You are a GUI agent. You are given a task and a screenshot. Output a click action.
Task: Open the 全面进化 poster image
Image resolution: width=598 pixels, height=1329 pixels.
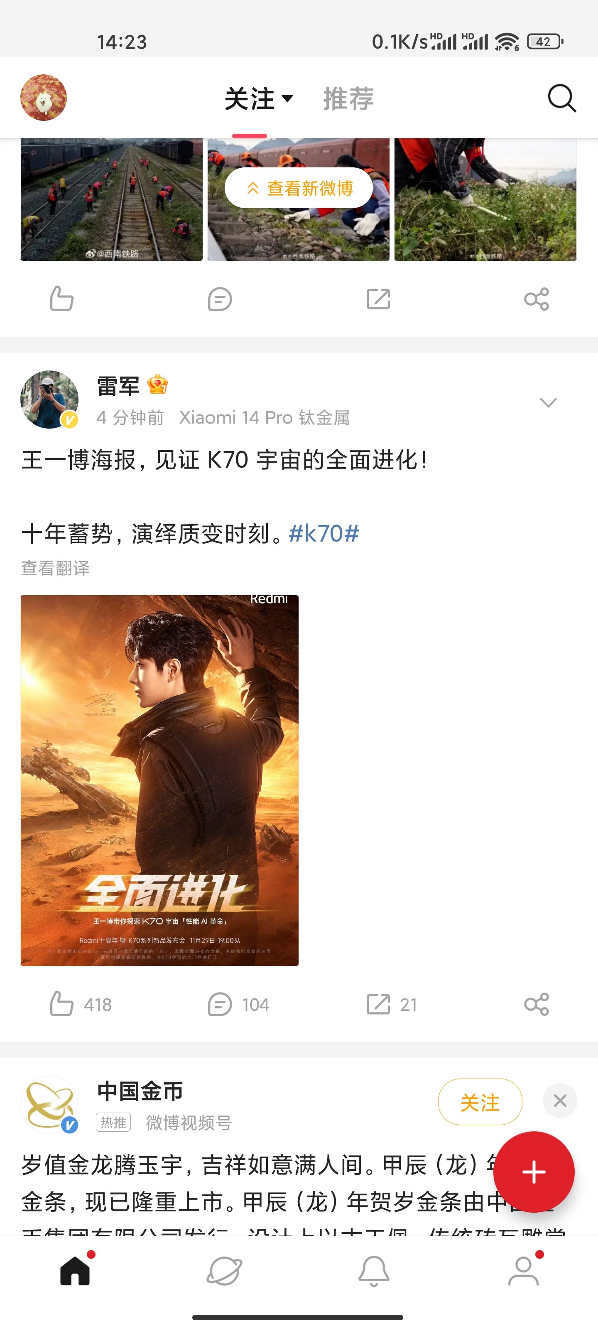click(159, 780)
